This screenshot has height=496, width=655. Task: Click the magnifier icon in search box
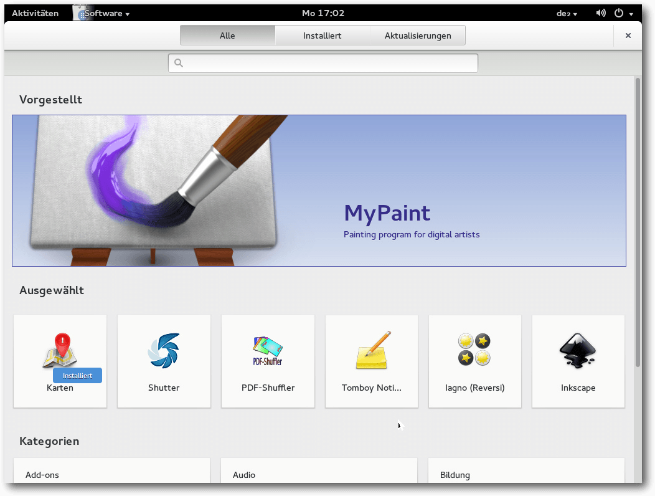(x=179, y=63)
